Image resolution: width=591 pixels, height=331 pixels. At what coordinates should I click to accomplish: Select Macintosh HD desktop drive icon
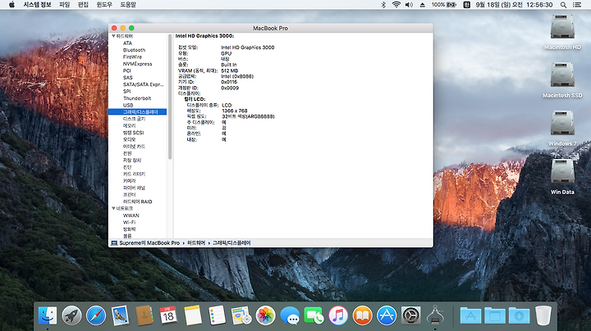click(x=562, y=27)
